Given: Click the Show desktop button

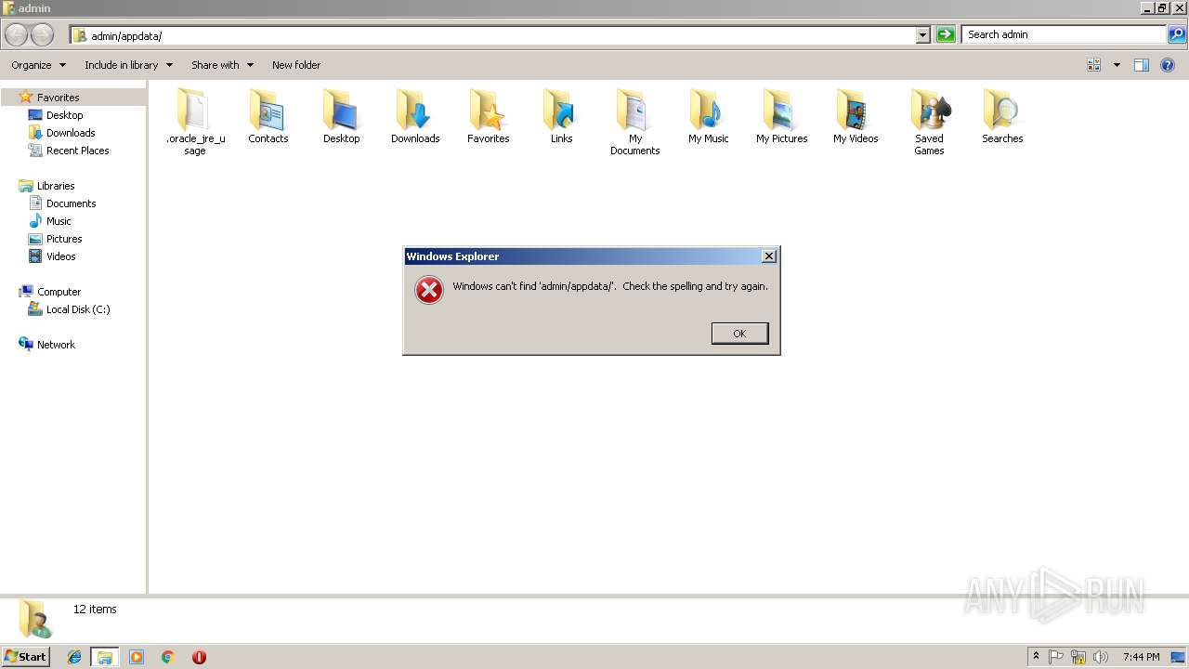Looking at the screenshot, I should 1178,657.
